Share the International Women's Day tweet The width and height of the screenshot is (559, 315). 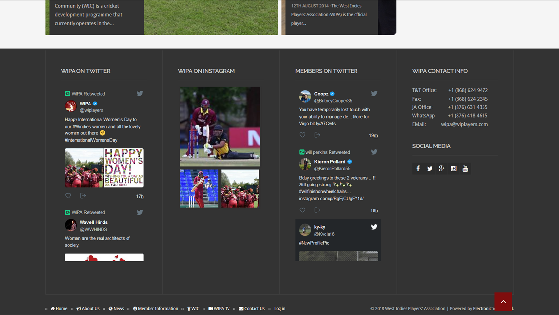[x=83, y=196]
